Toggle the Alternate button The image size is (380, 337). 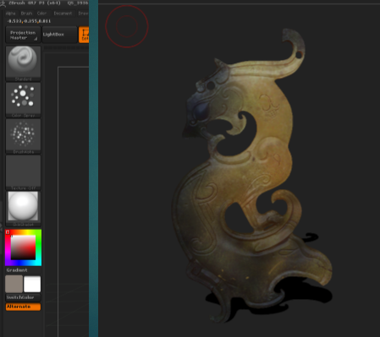click(x=23, y=307)
